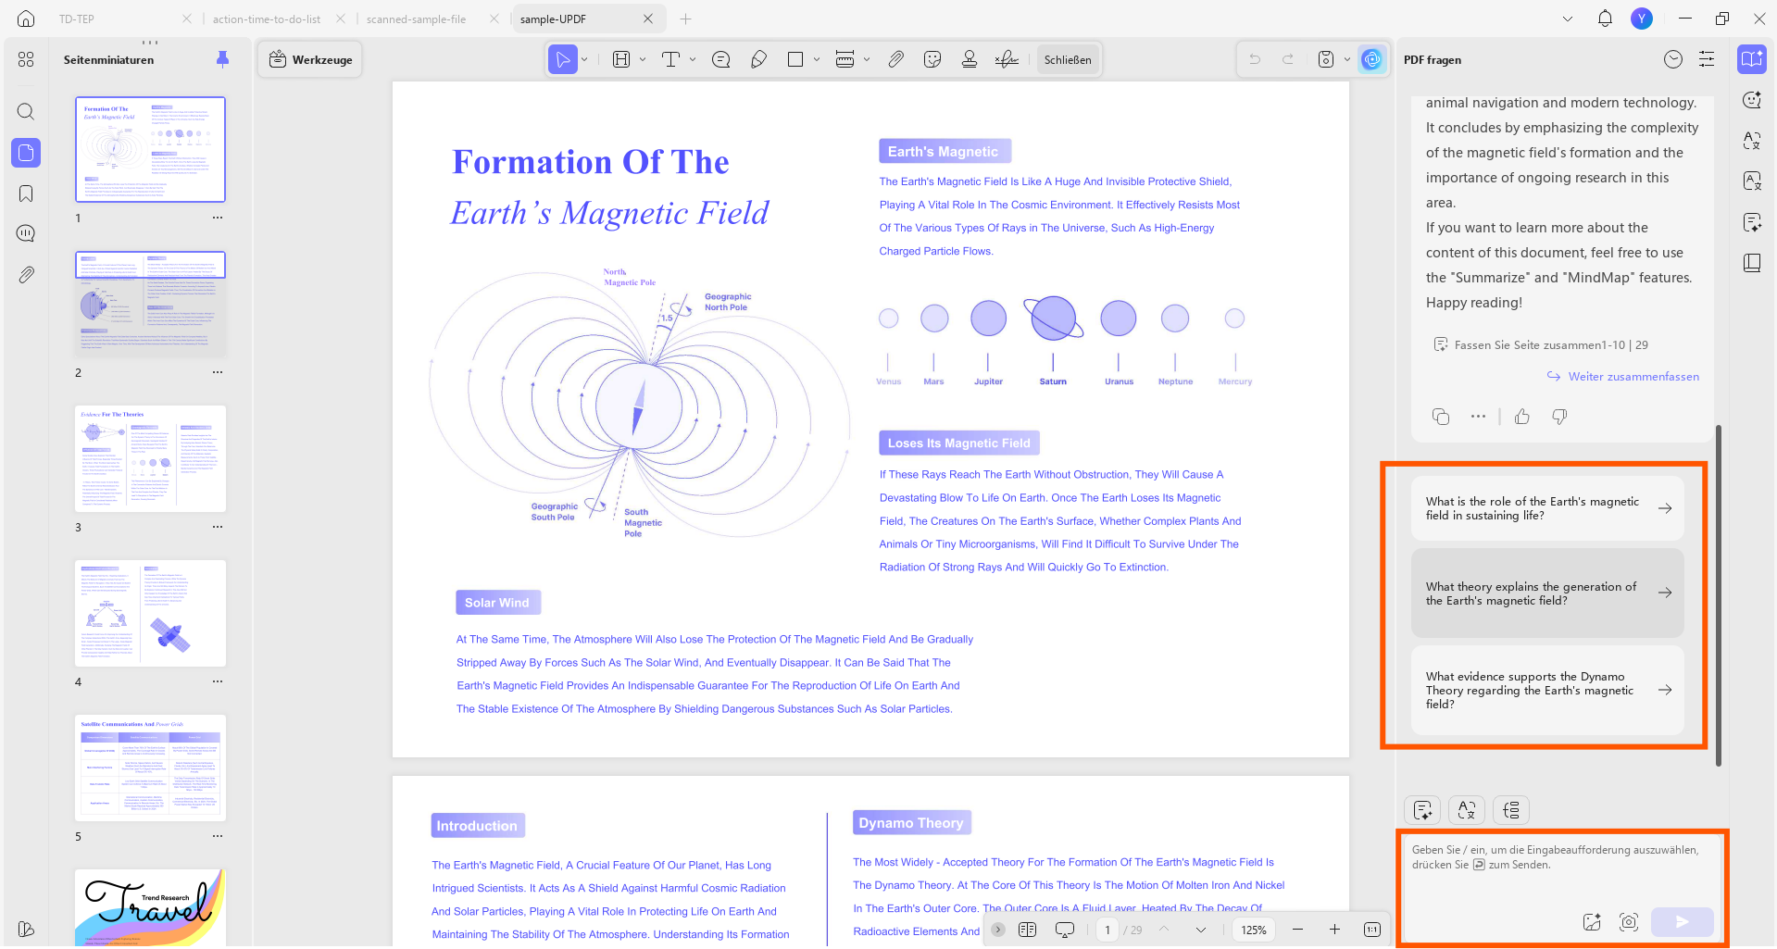Select the measuring ruler tool
The height and width of the screenshot is (949, 1777).
(845, 59)
